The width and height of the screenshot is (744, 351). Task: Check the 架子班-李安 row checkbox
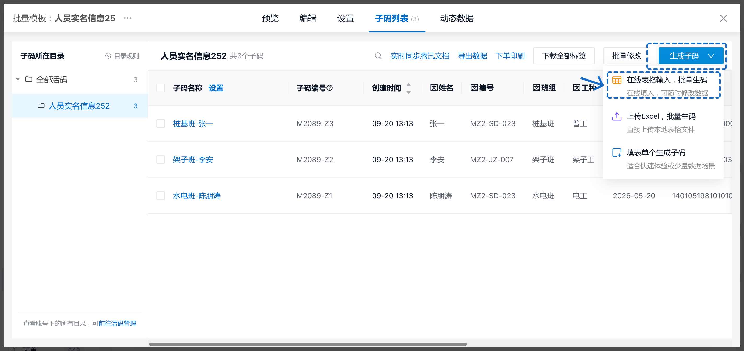(161, 160)
